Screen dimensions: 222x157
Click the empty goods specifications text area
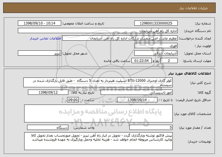click(x=98, y=114)
